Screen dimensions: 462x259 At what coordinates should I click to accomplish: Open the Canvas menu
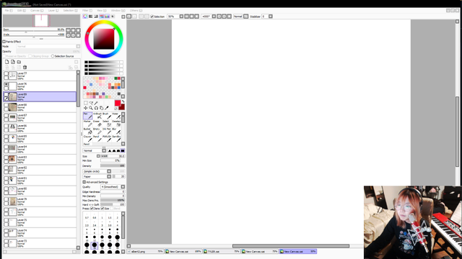pos(37,11)
